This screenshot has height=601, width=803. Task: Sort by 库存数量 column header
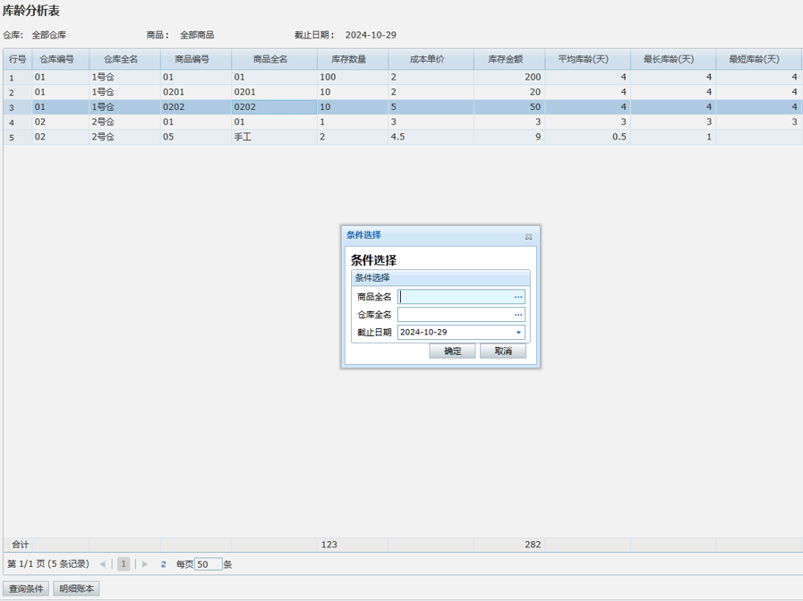point(352,59)
